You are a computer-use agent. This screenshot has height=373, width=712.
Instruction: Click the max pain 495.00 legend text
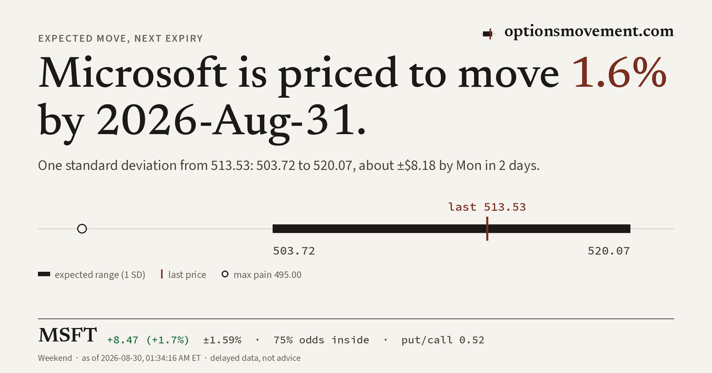(268, 275)
